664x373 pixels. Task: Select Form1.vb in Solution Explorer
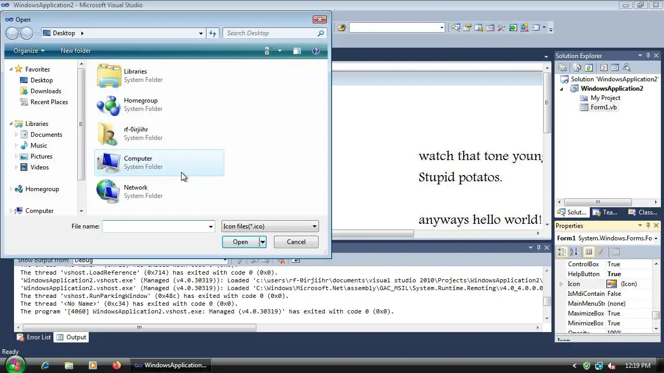[599, 107]
